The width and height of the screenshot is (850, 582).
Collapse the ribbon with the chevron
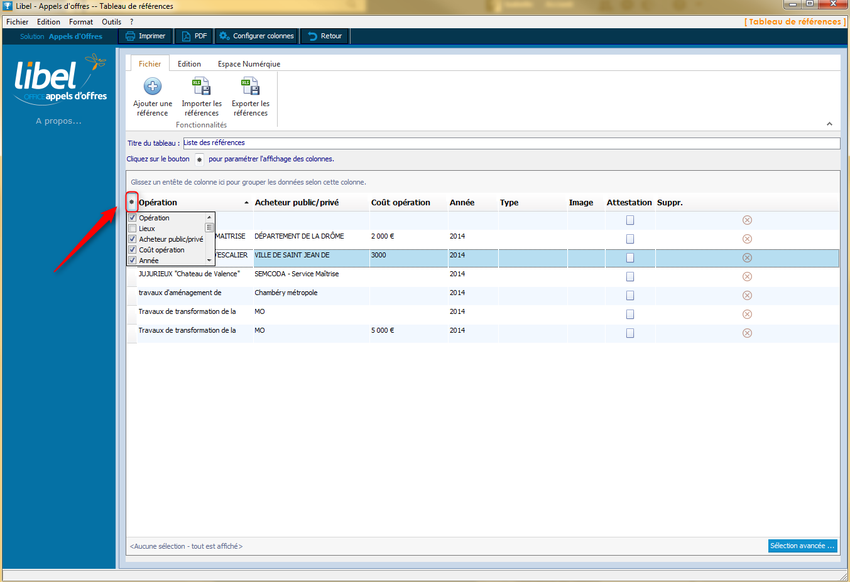pyautogui.click(x=829, y=124)
